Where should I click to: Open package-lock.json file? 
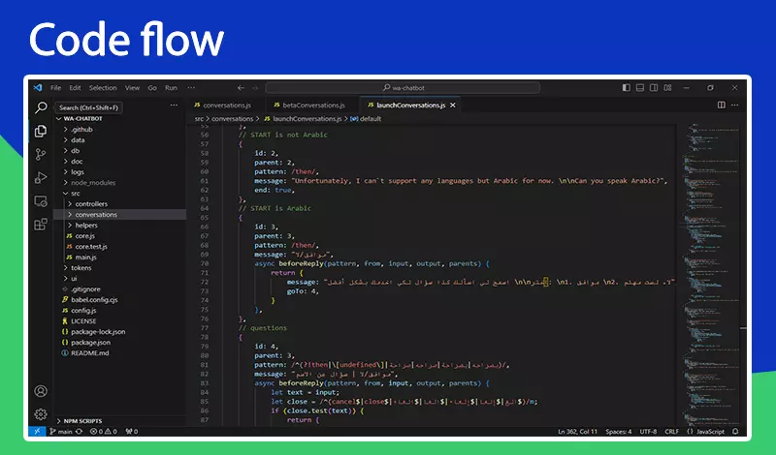(x=119, y=331)
